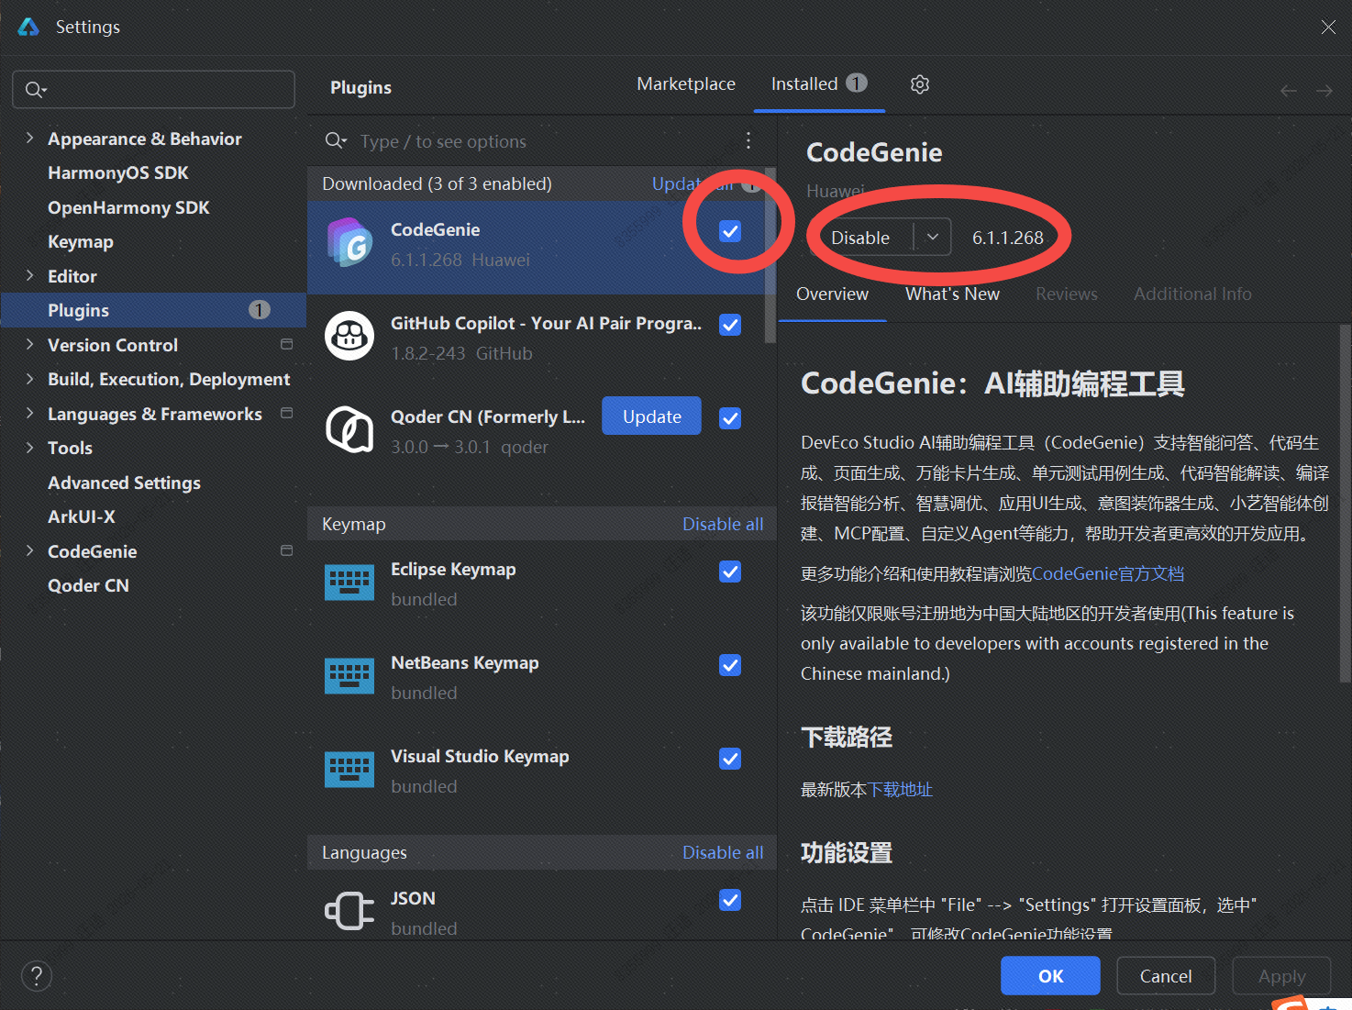Open the Additional Info tab

point(1192,294)
